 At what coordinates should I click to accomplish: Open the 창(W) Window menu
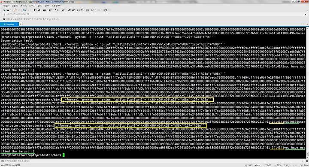click(x=47, y=6)
